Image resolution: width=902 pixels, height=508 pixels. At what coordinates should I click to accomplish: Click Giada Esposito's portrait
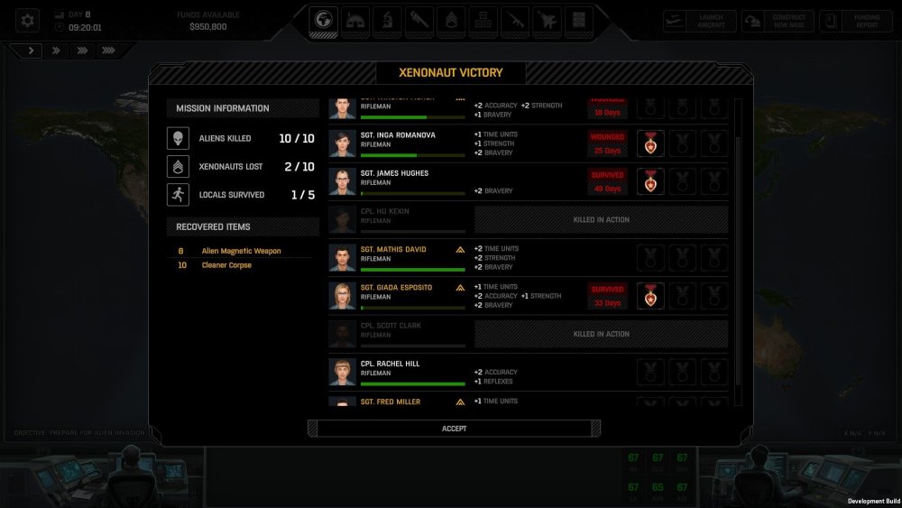(x=342, y=296)
